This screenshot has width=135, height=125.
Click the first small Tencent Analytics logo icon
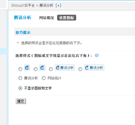27,68
